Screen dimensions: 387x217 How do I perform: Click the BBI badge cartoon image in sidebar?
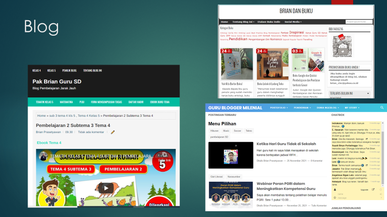342,46
